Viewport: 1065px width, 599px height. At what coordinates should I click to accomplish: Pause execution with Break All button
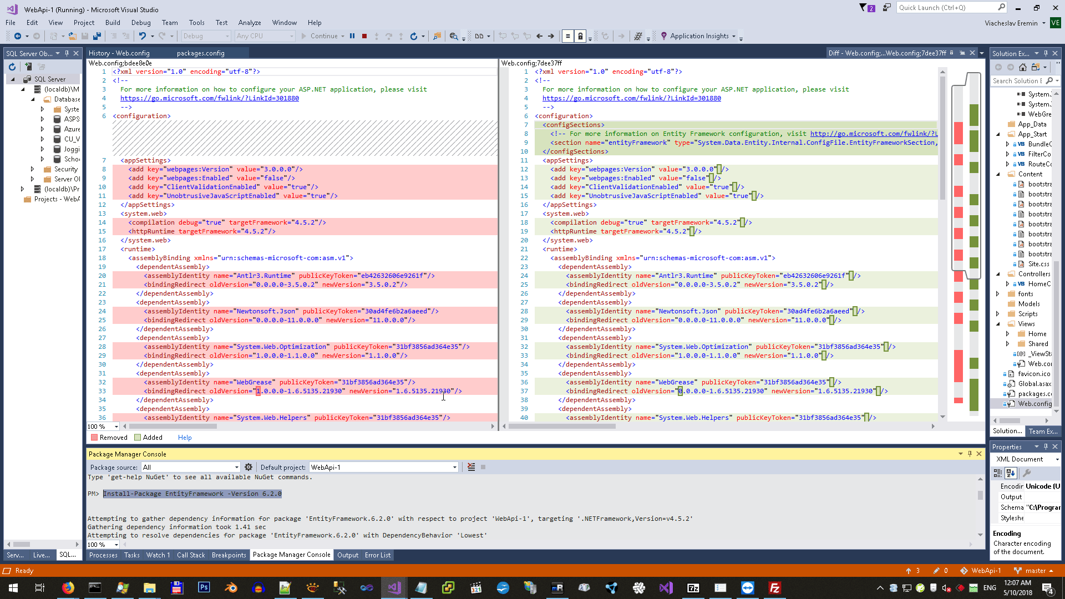(x=352, y=36)
